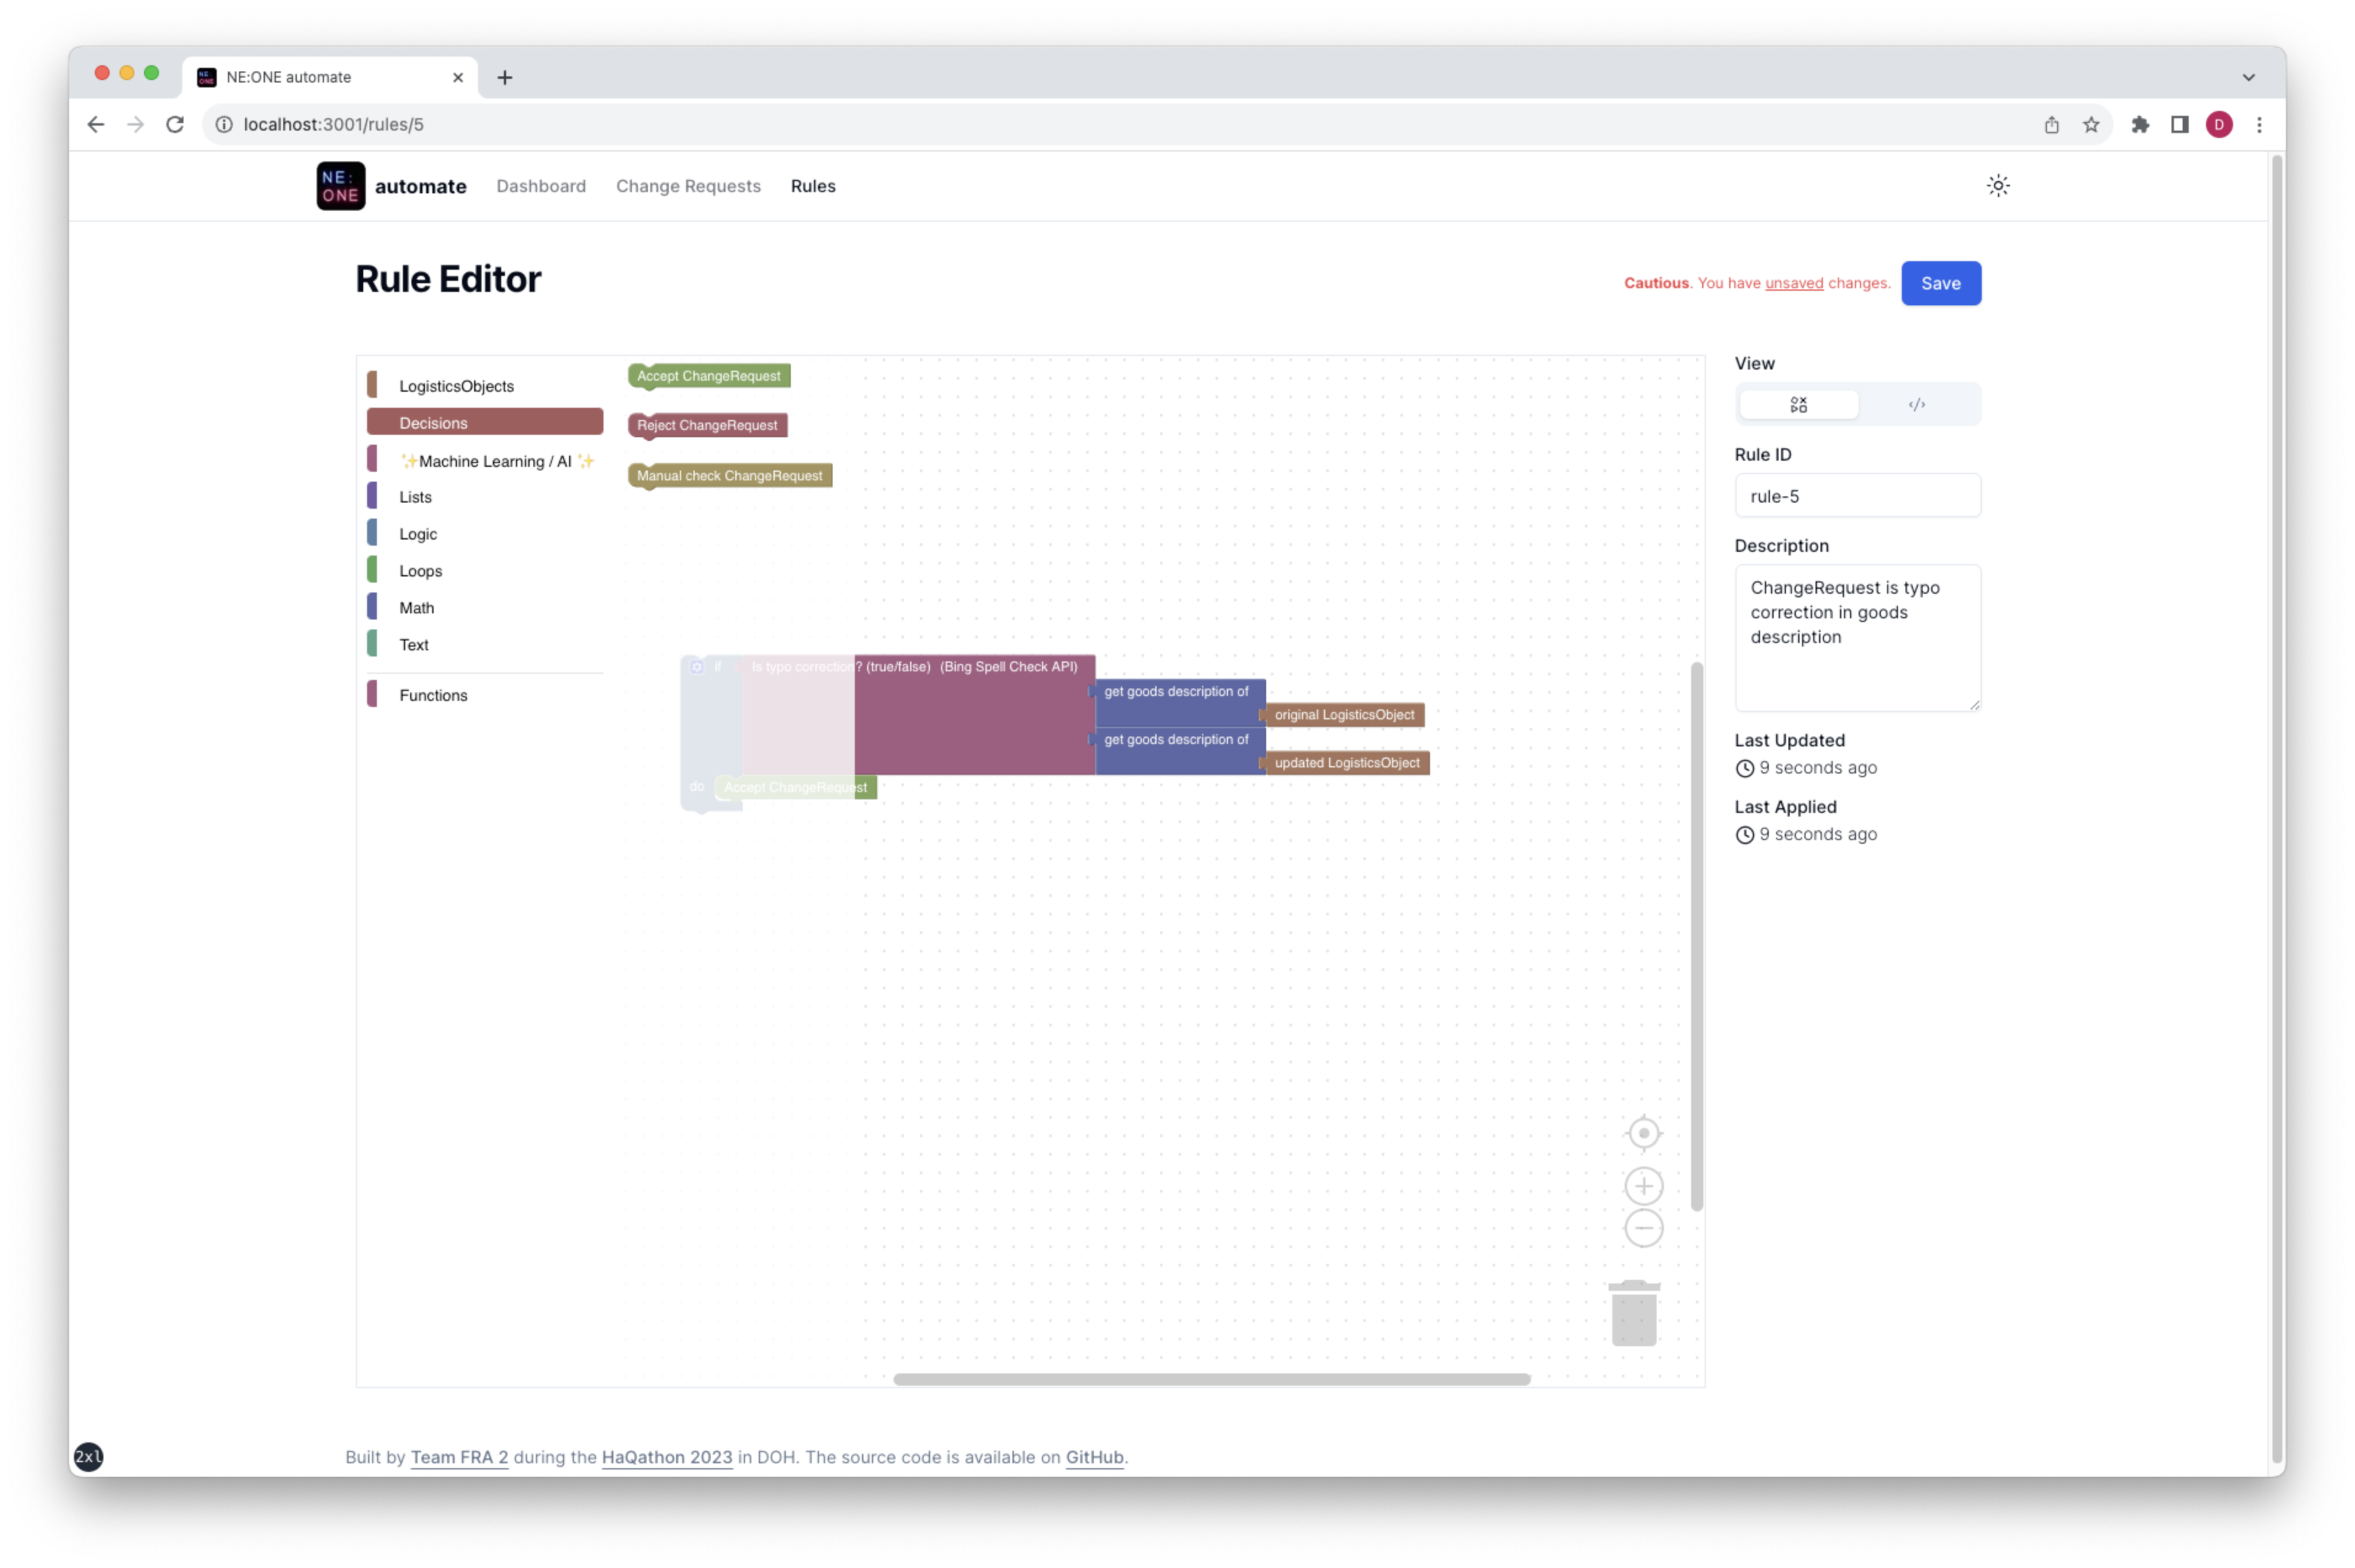The height and width of the screenshot is (1568, 2355).
Task: Click the NE:ONE logo icon
Action: (340, 186)
